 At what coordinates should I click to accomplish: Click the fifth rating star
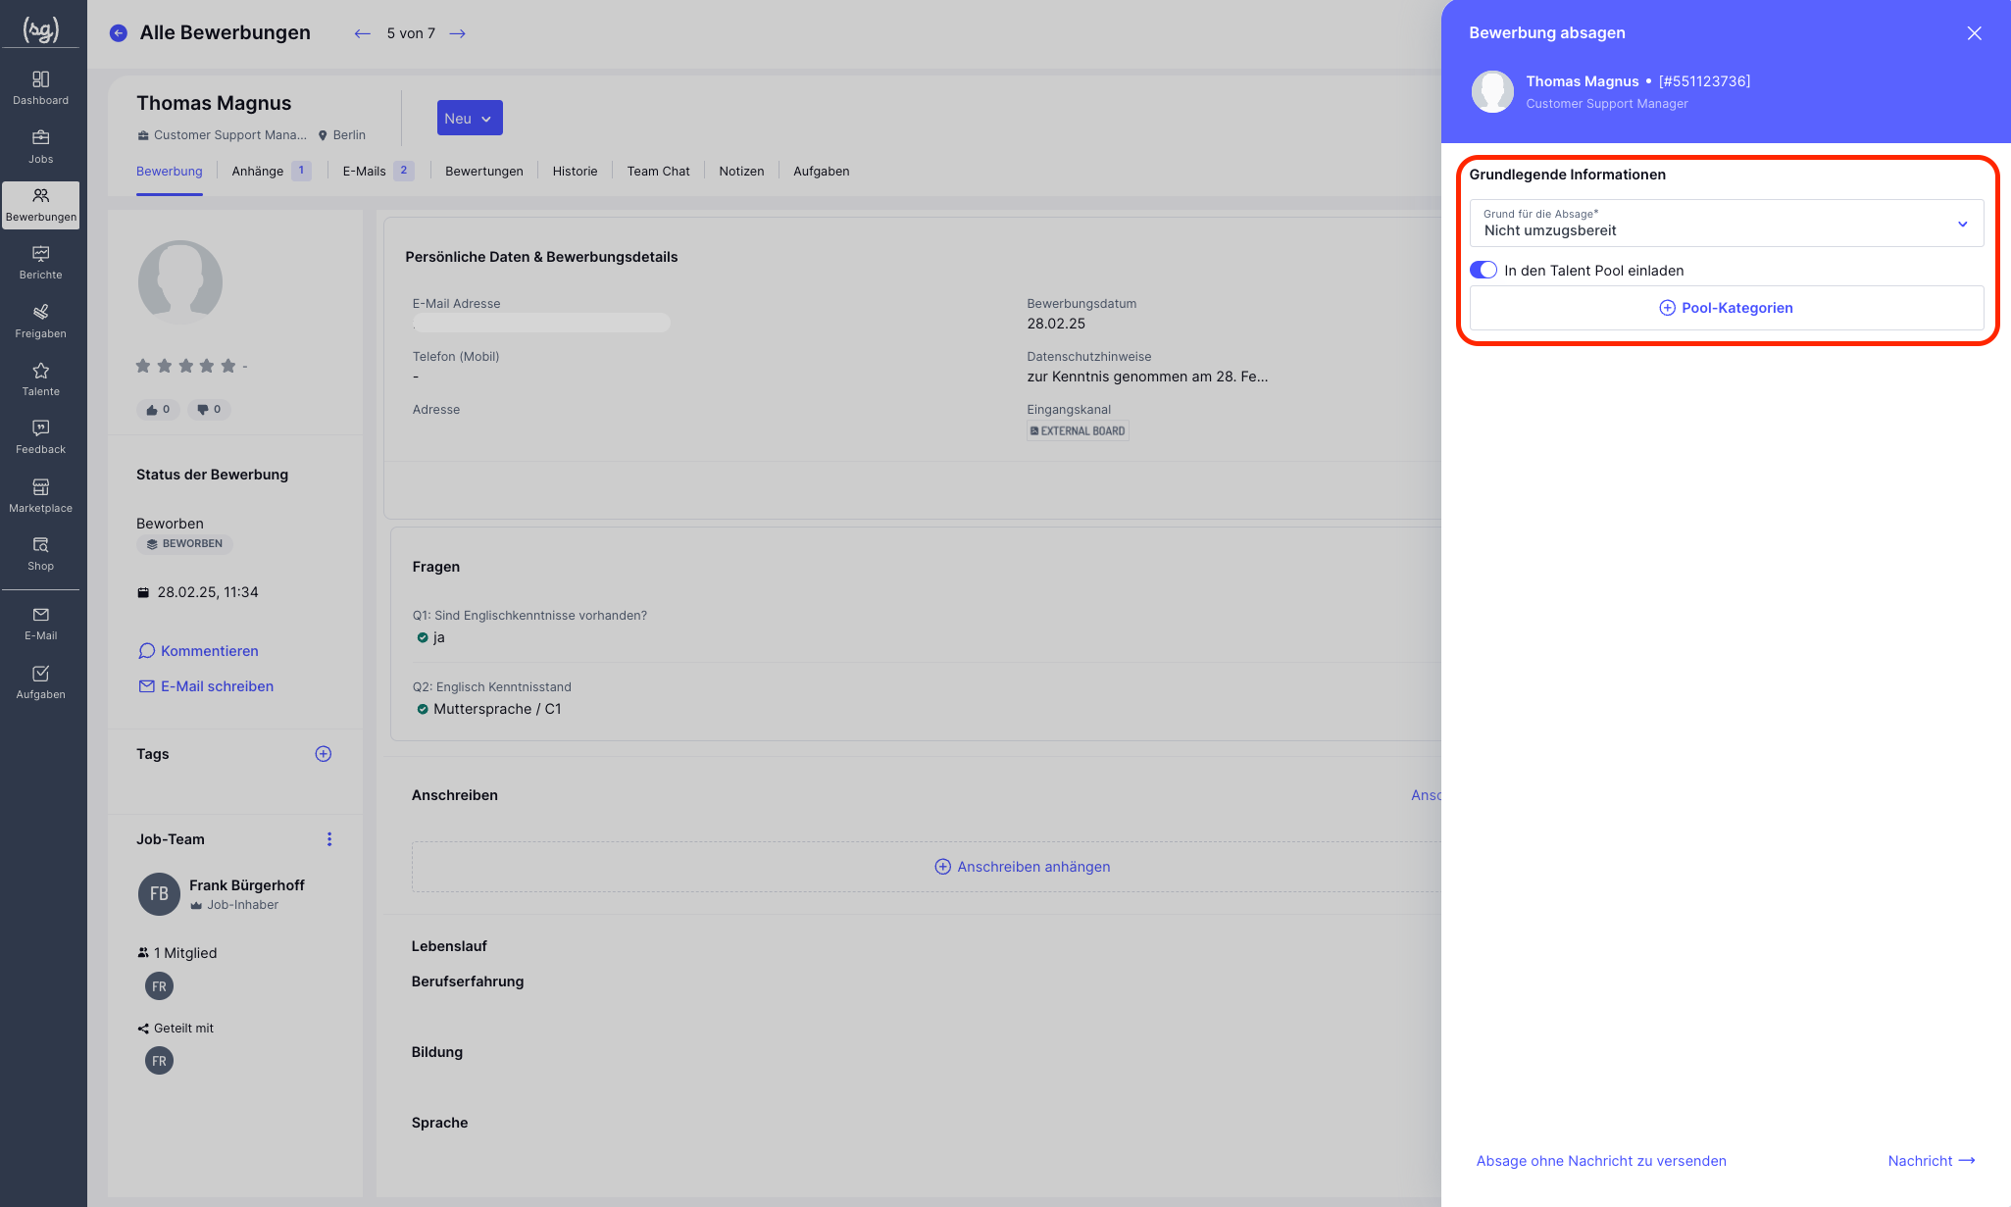[x=228, y=366]
